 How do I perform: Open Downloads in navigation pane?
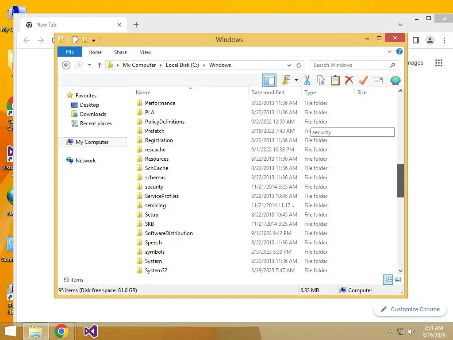pos(93,114)
